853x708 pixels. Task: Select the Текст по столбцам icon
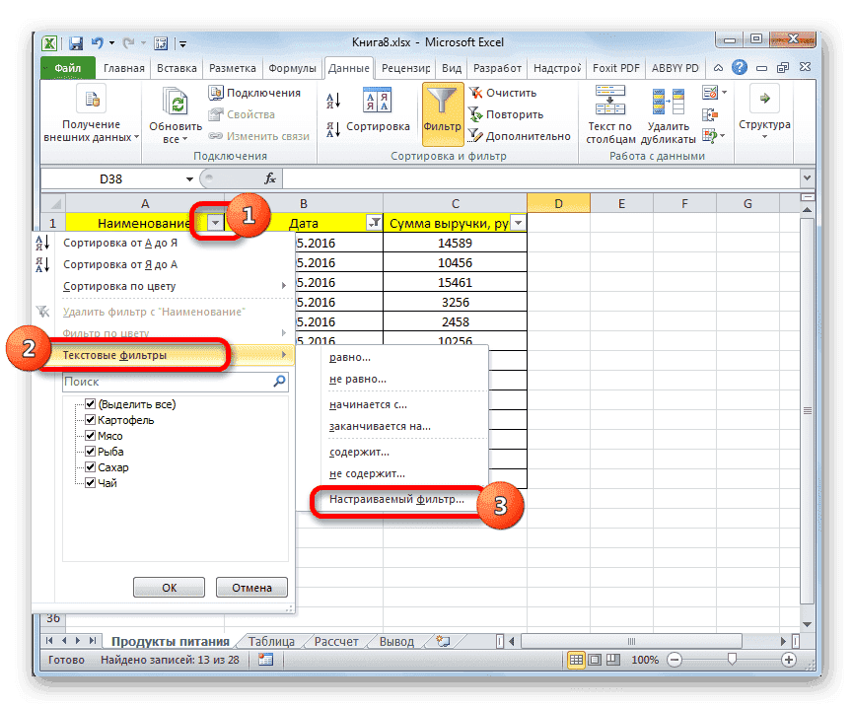(609, 108)
